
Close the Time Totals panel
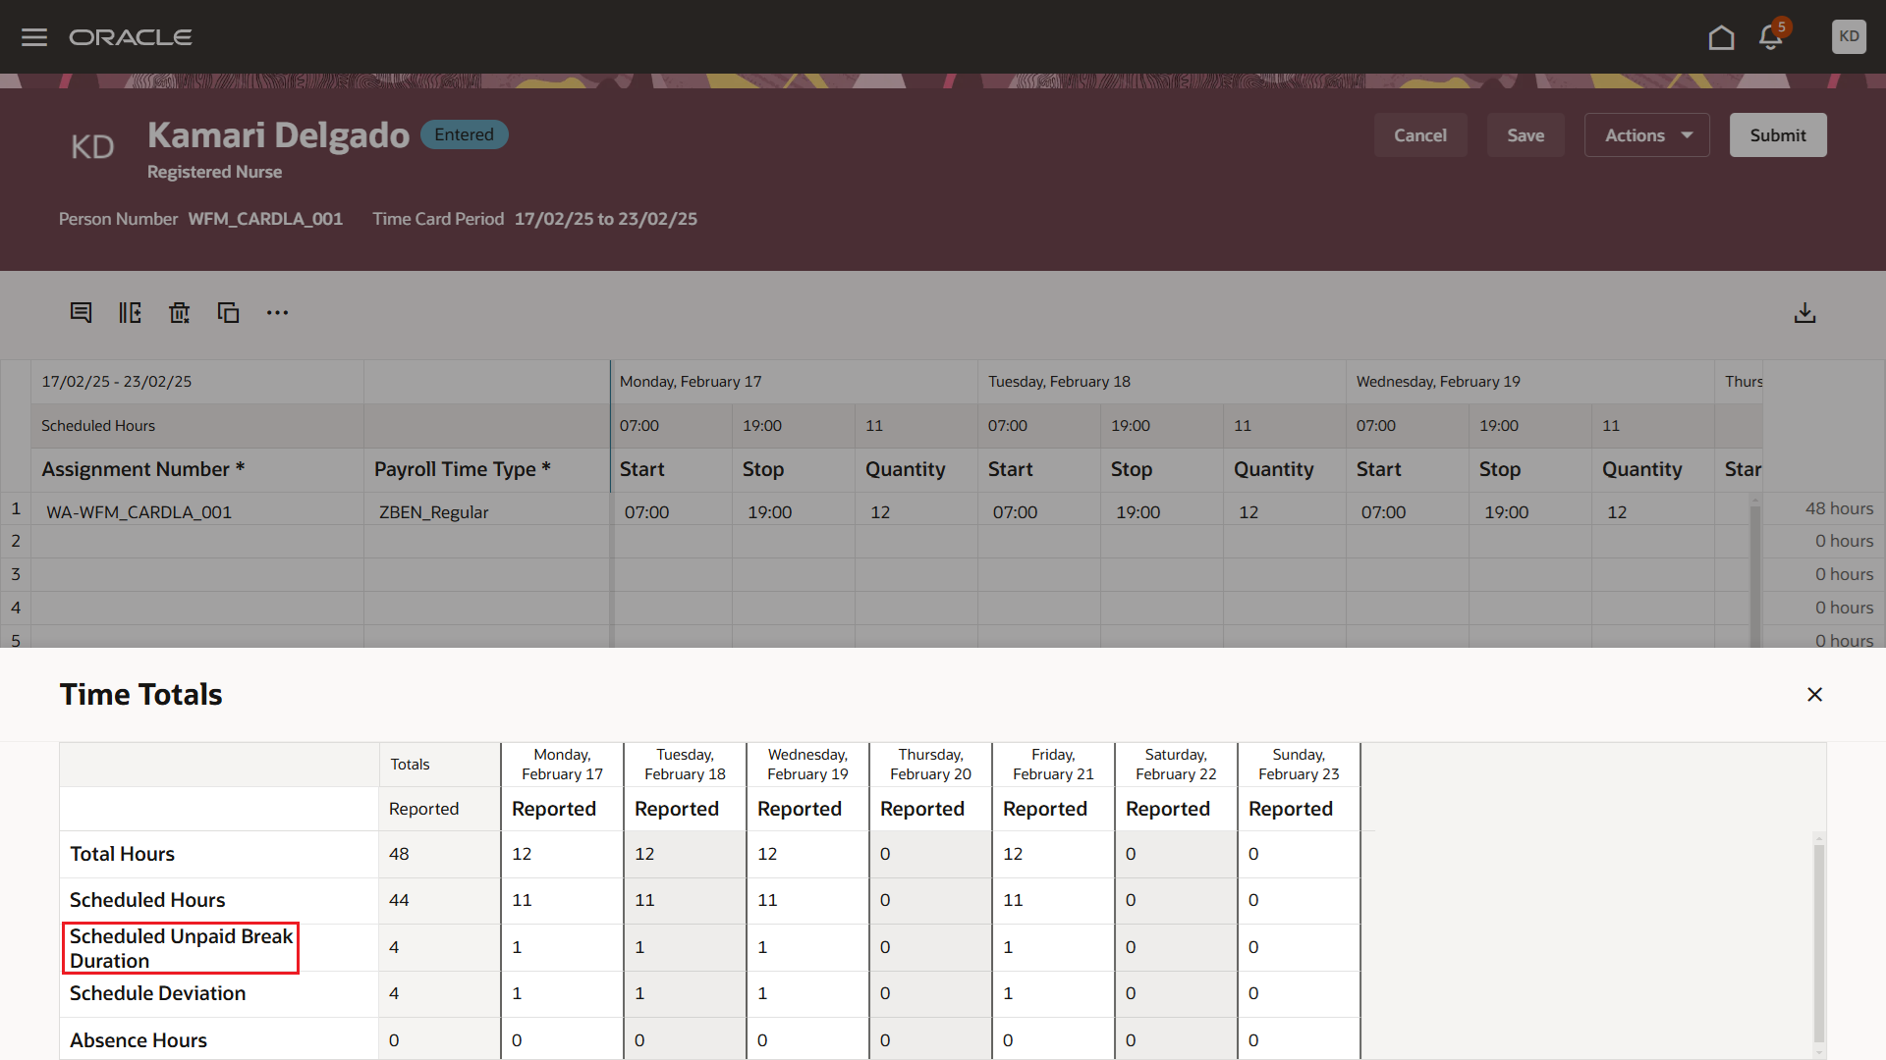pyautogui.click(x=1814, y=694)
